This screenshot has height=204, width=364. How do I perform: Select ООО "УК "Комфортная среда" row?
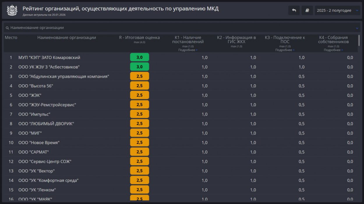point(48,180)
